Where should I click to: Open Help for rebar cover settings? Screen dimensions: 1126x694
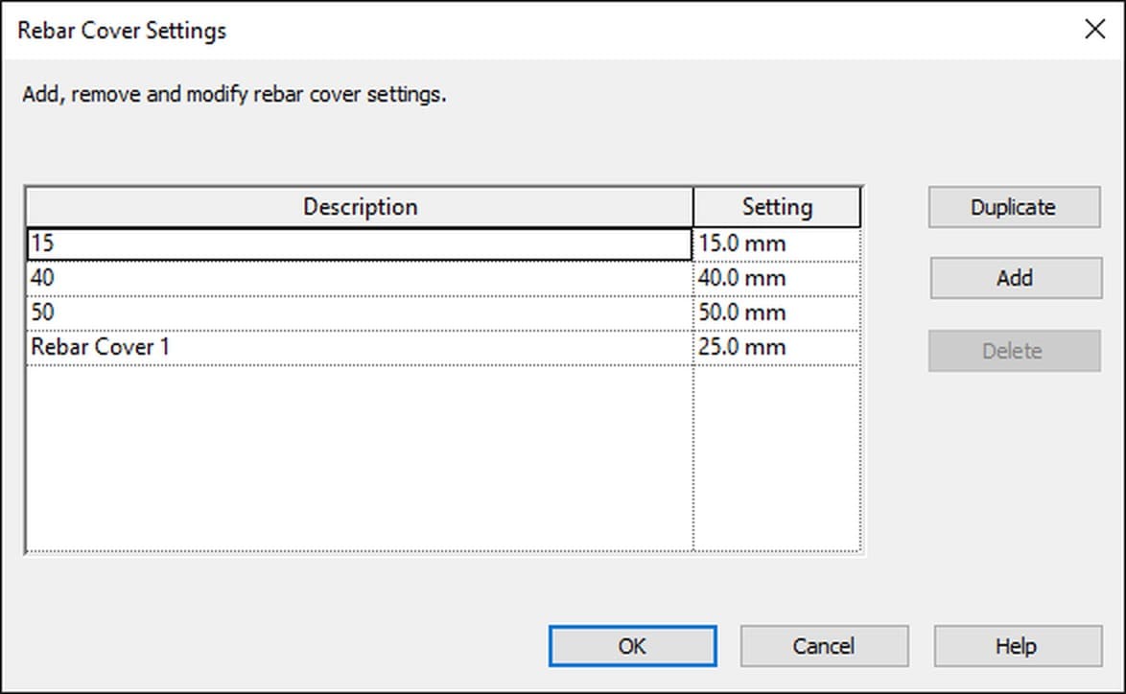[x=1018, y=646]
